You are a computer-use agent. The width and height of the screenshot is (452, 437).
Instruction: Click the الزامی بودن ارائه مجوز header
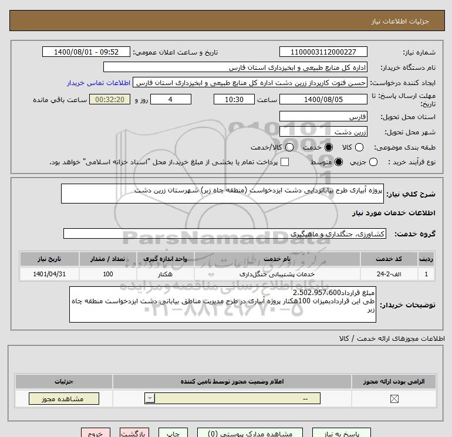(x=394, y=381)
